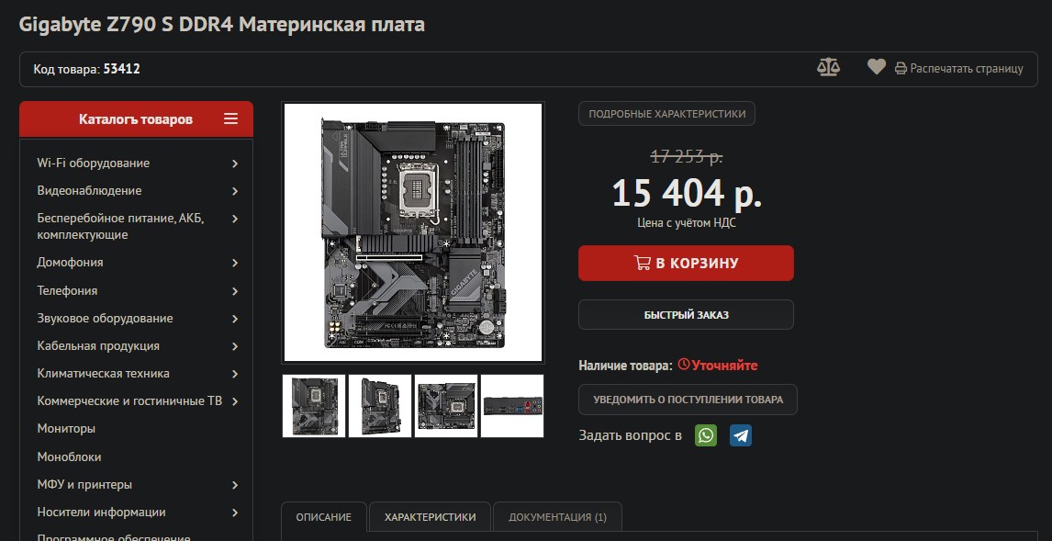Open Документация (1) tab
Screen dimensions: 1052x541
pos(557,517)
